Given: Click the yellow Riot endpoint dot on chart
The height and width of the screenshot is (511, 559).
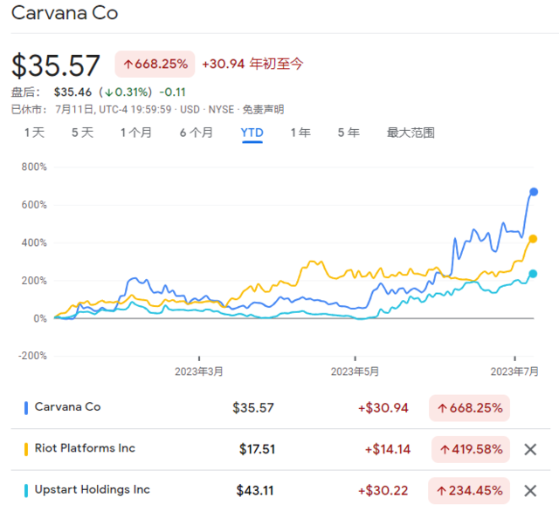Looking at the screenshot, I should pos(533,239).
